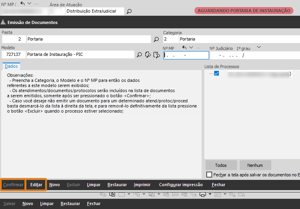Click Novo in the Emissão de Documentos bar

pyautogui.click(x=55, y=185)
